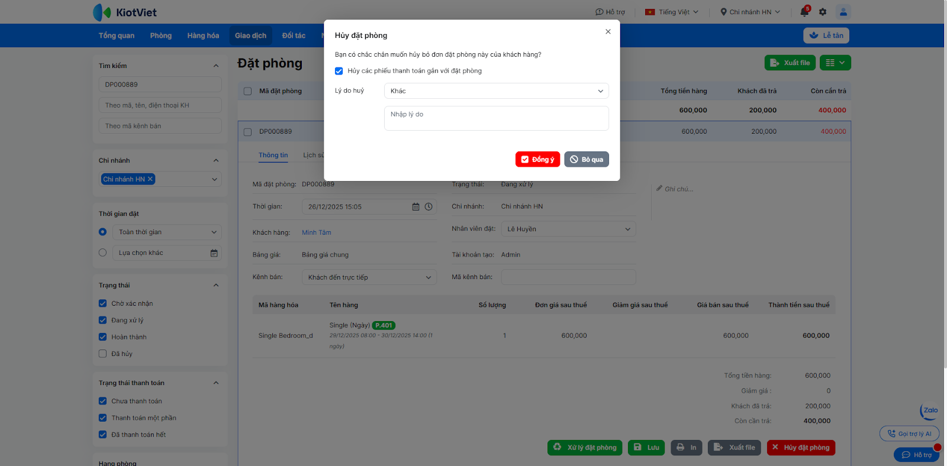Open the Chi nhánh HN branch selector in header
The width and height of the screenshot is (947, 466).
(x=750, y=12)
